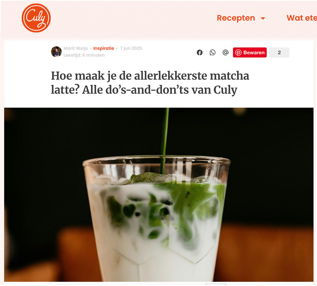Screen dimensions: 317x286
Task: Open the Culy logo homepage
Action: click(x=36, y=18)
